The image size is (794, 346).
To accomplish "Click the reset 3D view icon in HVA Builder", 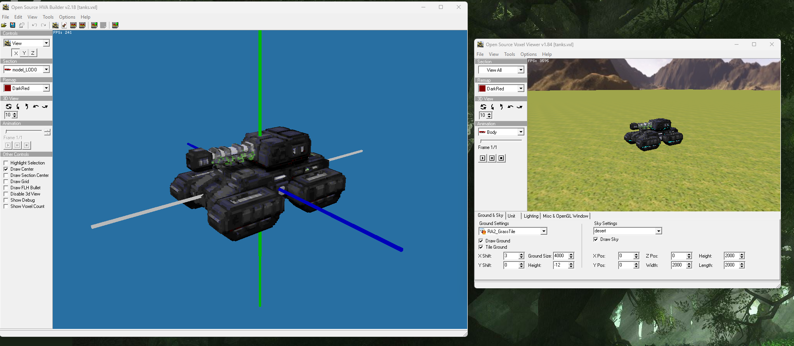I will (x=9, y=106).
